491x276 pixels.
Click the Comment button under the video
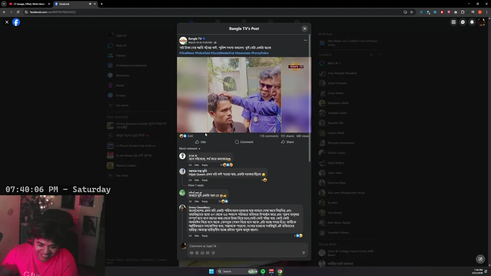(244, 142)
